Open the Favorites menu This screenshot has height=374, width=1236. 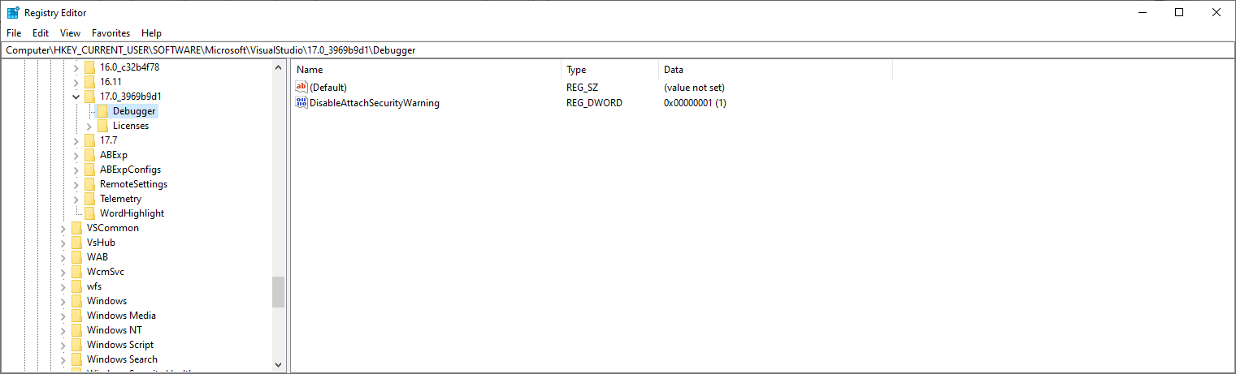click(111, 33)
